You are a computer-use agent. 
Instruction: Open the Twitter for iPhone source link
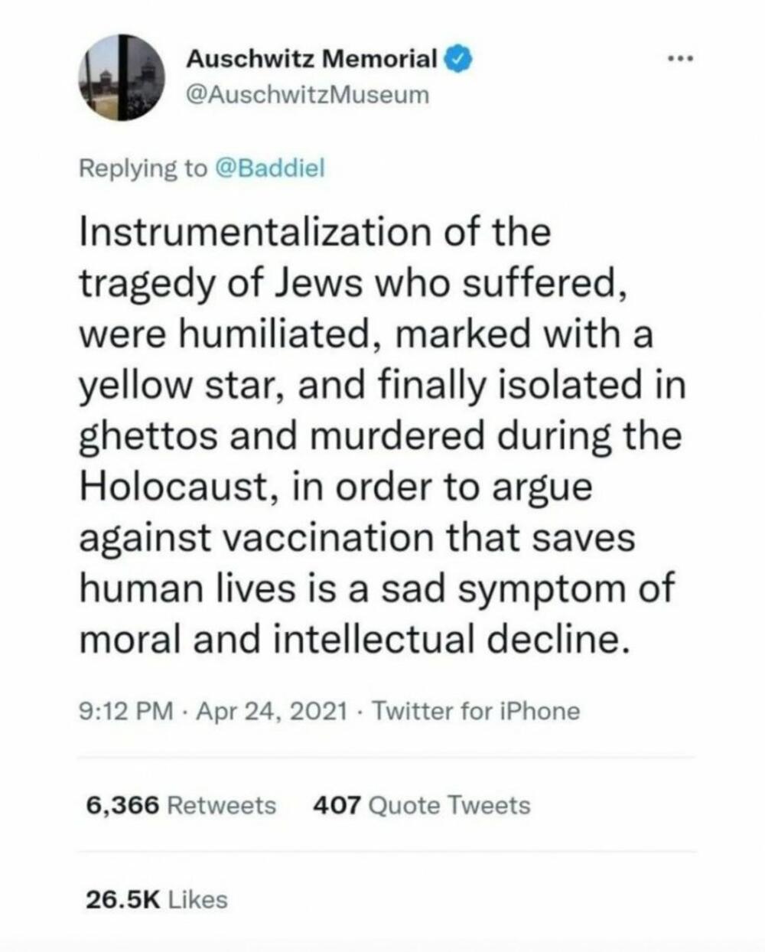tap(476, 711)
